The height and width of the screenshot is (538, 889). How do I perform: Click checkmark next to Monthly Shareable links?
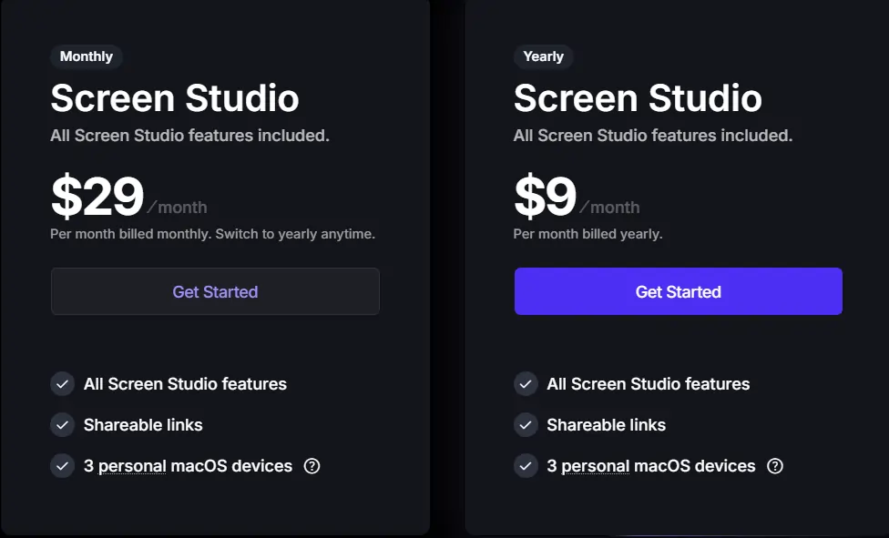click(62, 425)
